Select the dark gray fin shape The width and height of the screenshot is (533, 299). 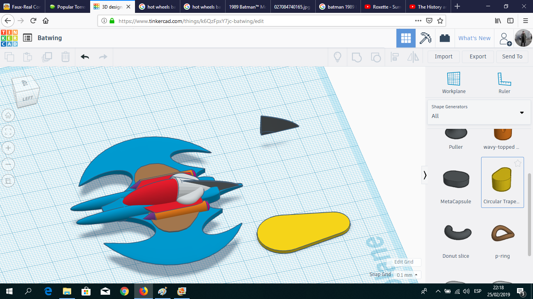279,125
